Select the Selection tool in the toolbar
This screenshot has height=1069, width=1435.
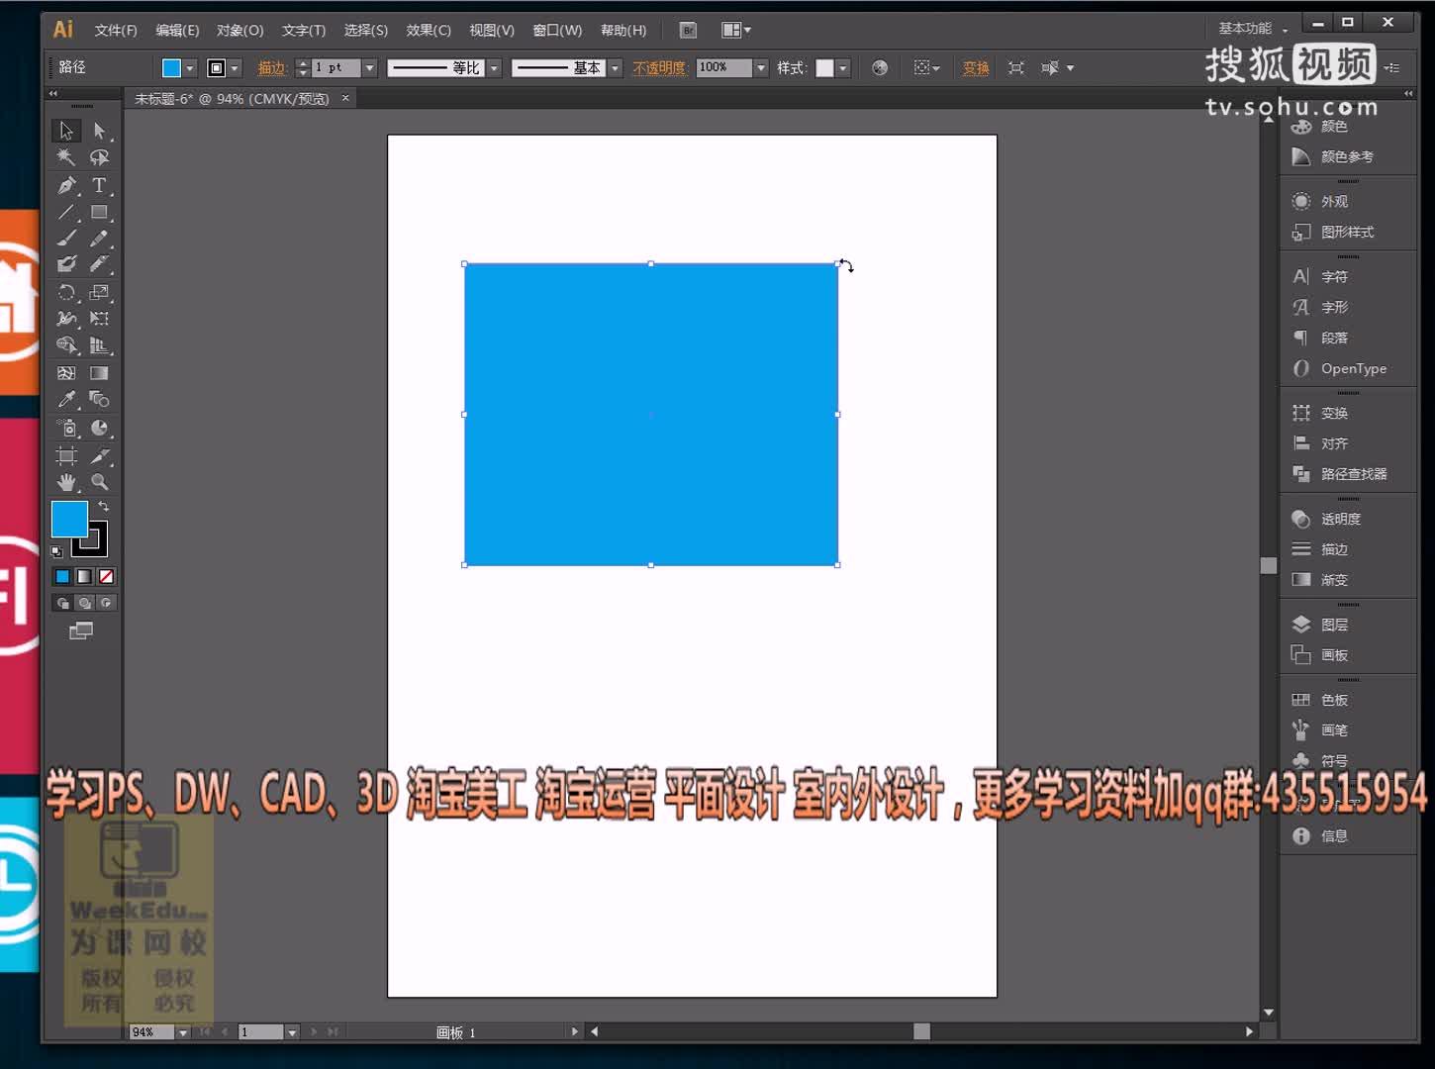(x=65, y=130)
